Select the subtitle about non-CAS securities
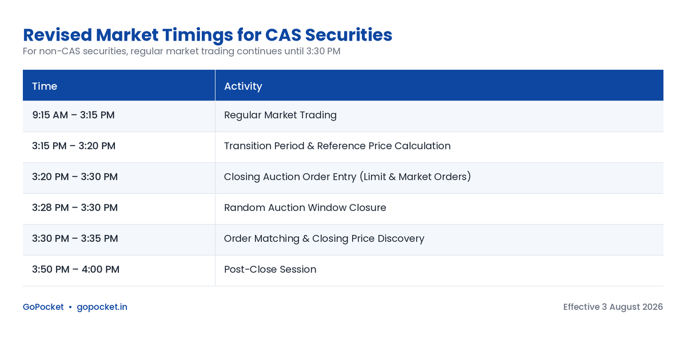The height and width of the screenshot is (343, 686). (x=182, y=51)
